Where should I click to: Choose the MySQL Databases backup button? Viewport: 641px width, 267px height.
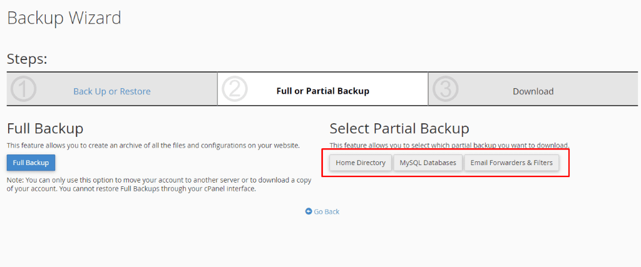(x=429, y=163)
